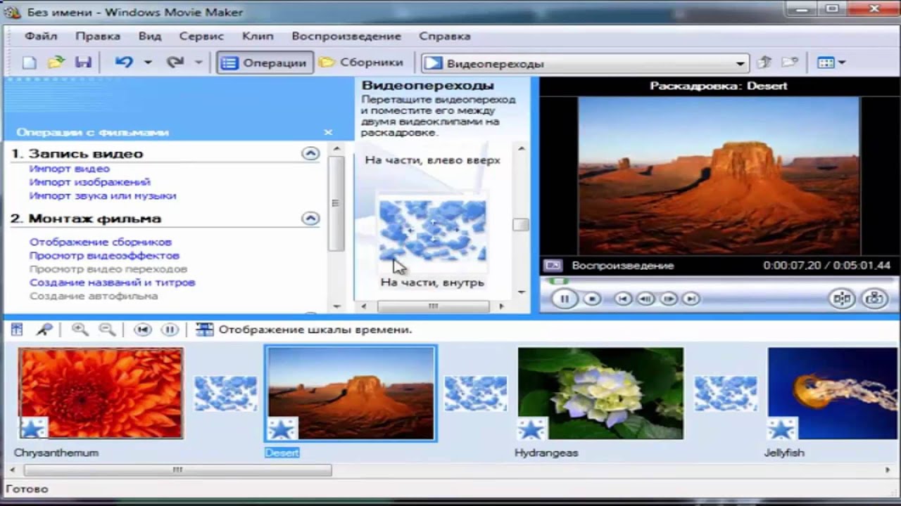This screenshot has height=506, width=901.
Task: Click the Undo arrow icon
Action: [x=124, y=63]
